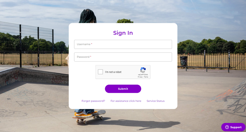Click the reCAPTCHA logo icon
This screenshot has height=132, width=246.
[143, 70]
